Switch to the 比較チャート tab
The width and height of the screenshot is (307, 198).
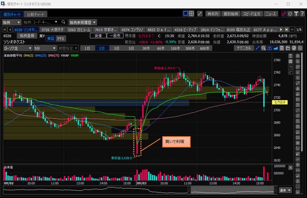click(36, 15)
